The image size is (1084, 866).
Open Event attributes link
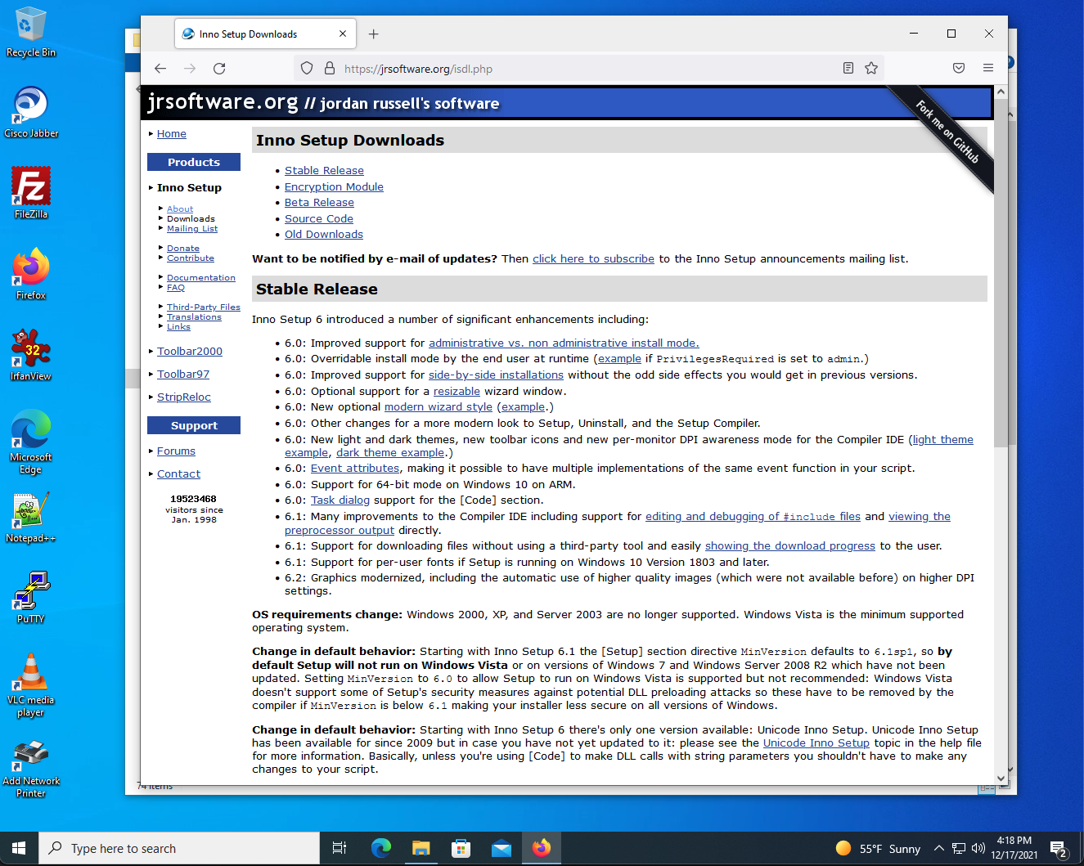(355, 469)
